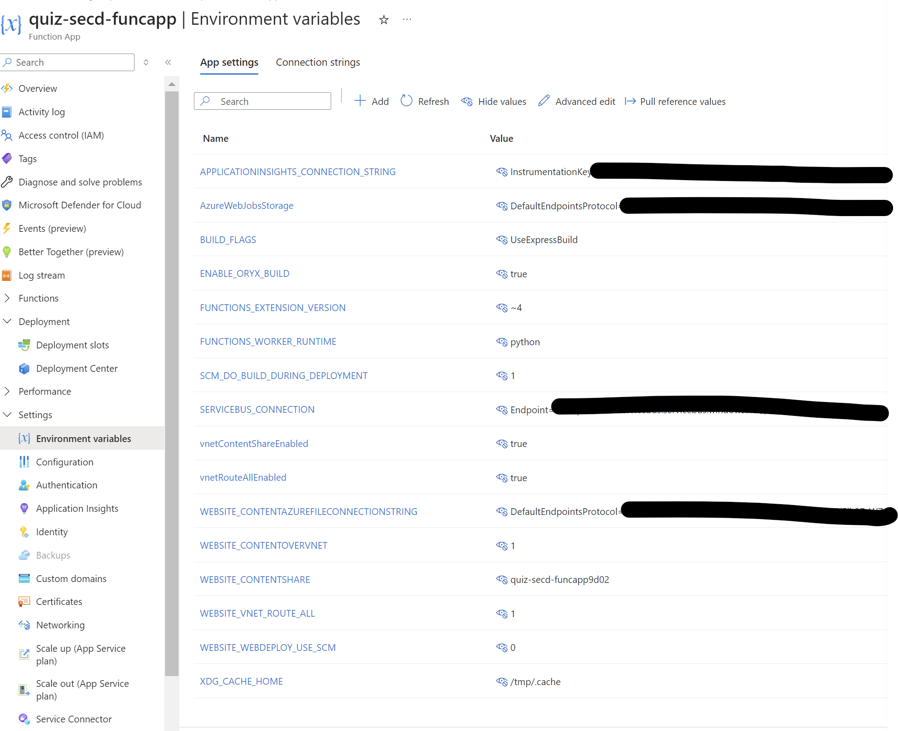Image resolution: width=898 pixels, height=731 pixels.
Task: Click the Add button
Action: (x=372, y=101)
